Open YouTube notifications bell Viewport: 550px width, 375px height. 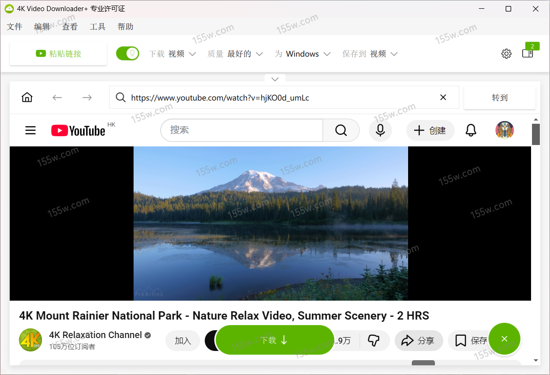(471, 131)
